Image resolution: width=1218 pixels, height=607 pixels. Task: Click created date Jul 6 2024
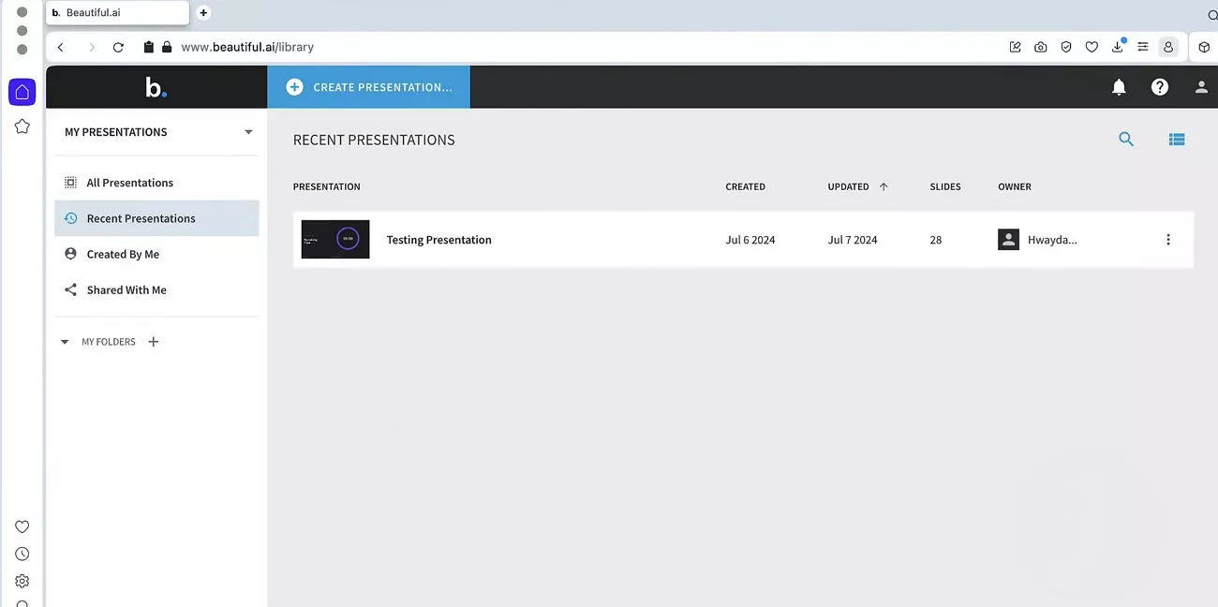750,240
